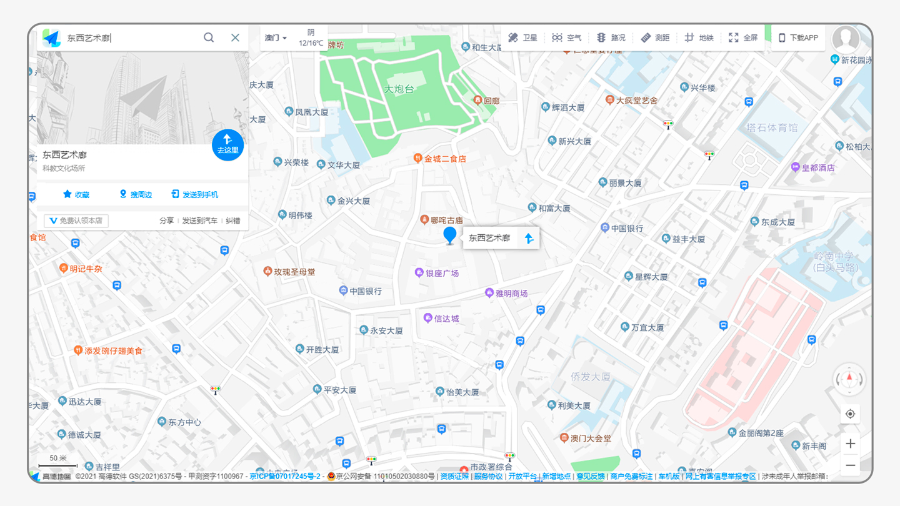Click the 下载APP button
This screenshot has width=900, height=506.
798,37
